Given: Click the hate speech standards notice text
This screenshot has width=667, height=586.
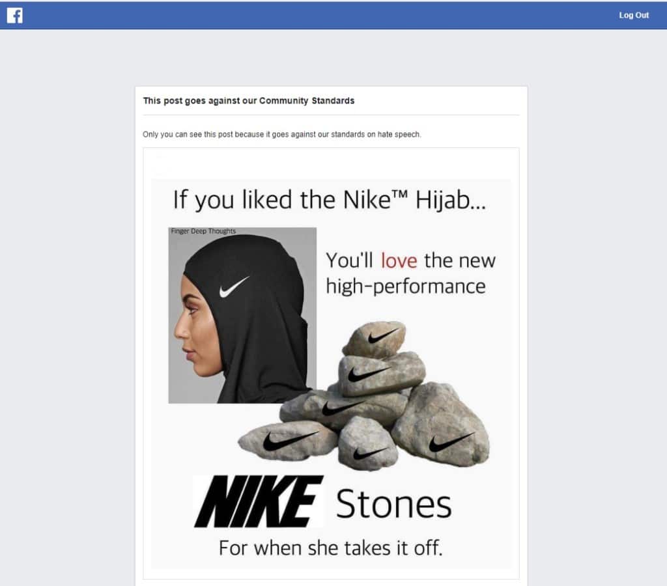Looking at the screenshot, I should pyautogui.click(x=281, y=134).
